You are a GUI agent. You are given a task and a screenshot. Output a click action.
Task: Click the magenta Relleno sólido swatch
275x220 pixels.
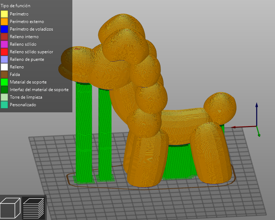point(4,44)
